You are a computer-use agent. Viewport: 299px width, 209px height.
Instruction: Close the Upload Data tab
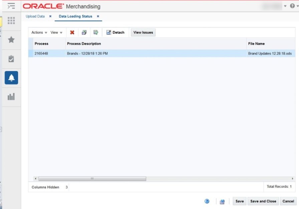[x=50, y=16]
